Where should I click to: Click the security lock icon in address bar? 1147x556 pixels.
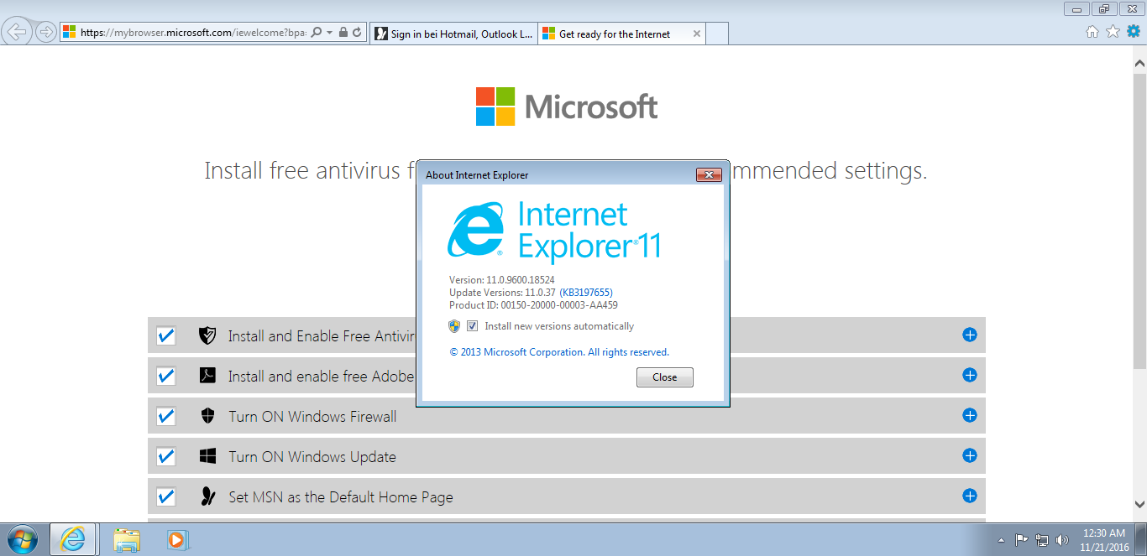pos(343,33)
